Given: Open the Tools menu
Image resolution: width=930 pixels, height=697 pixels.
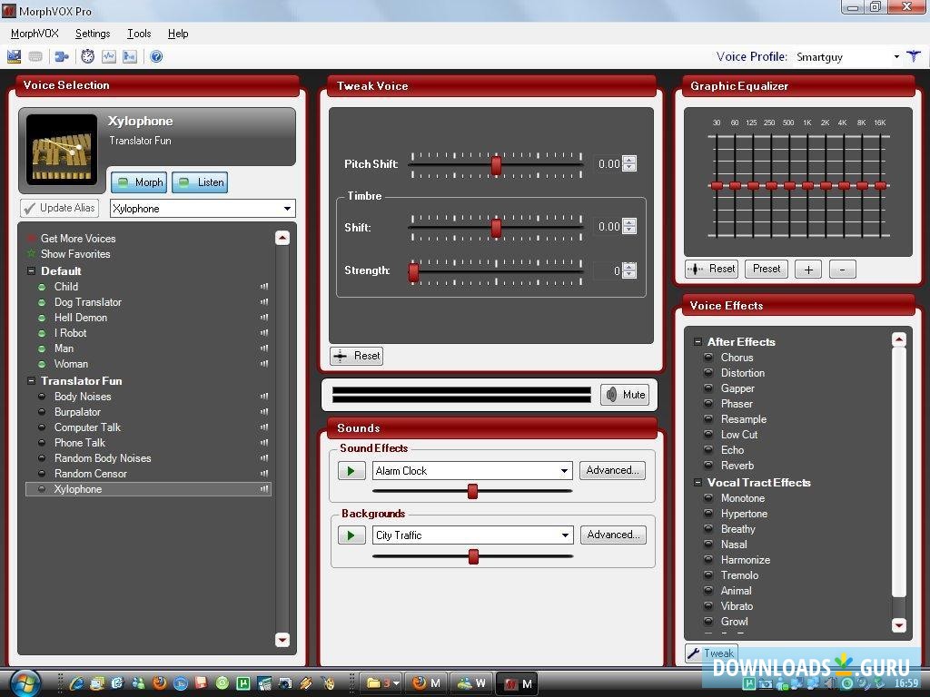Looking at the screenshot, I should (x=139, y=34).
